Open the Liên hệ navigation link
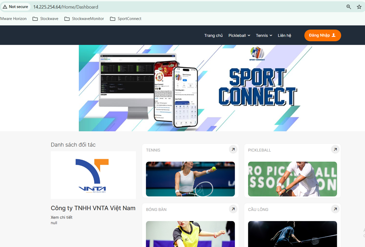The image size is (365, 247). pos(285,35)
